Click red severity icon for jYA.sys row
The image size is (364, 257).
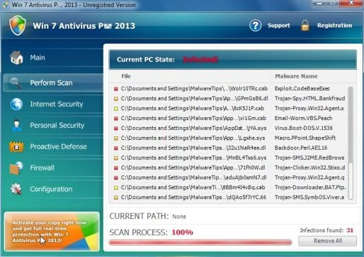coord(116,128)
